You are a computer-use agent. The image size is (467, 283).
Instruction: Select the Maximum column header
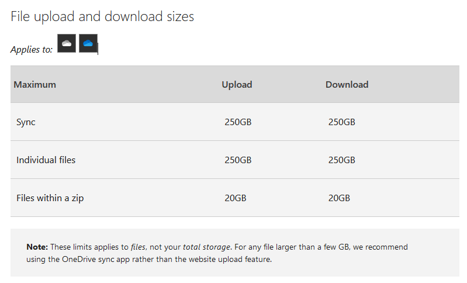point(34,84)
